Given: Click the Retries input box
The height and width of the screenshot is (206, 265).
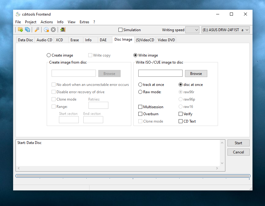Looking at the screenshot, I should 98,105.
